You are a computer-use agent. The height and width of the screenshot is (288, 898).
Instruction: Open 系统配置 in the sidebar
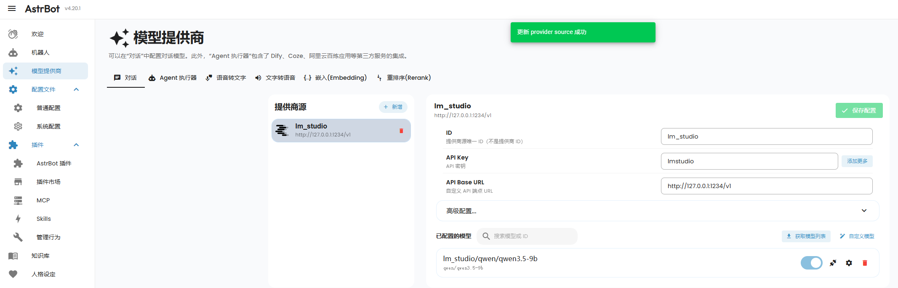(45, 126)
